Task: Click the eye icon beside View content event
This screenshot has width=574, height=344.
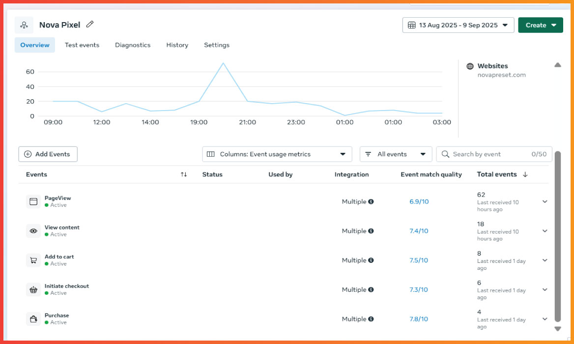Action: (33, 230)
